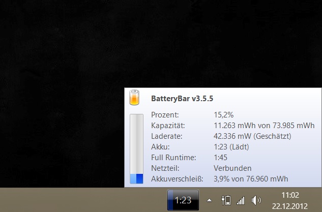Click the Netzteil value Verbunden

232,168
